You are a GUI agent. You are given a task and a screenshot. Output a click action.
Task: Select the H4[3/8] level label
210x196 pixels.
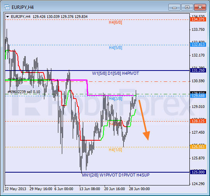115,99
